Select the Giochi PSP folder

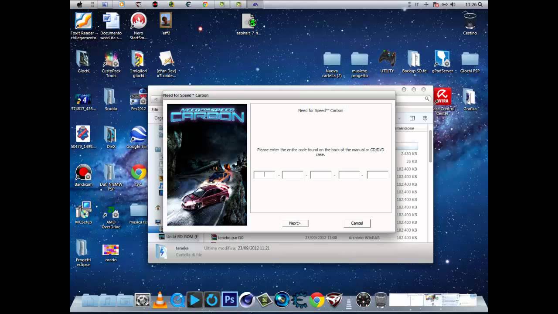(470, 61)
